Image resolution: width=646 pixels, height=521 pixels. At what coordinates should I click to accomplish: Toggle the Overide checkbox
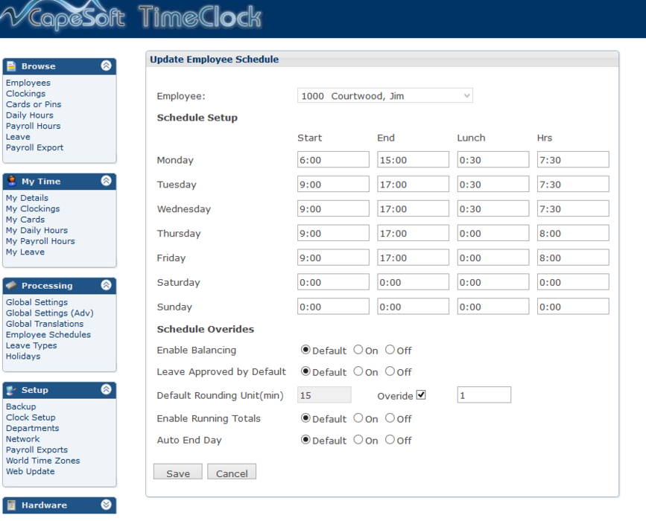coord(421,395)
